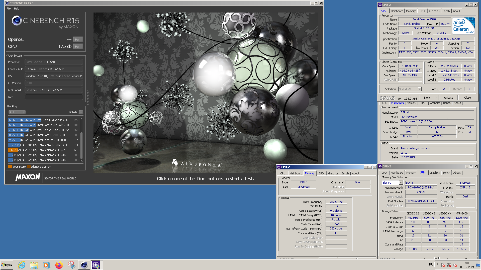Select ranking row Intel Pentium CPU G860
Viewport: 481px width, 270px height.
(x=44, y=140)
